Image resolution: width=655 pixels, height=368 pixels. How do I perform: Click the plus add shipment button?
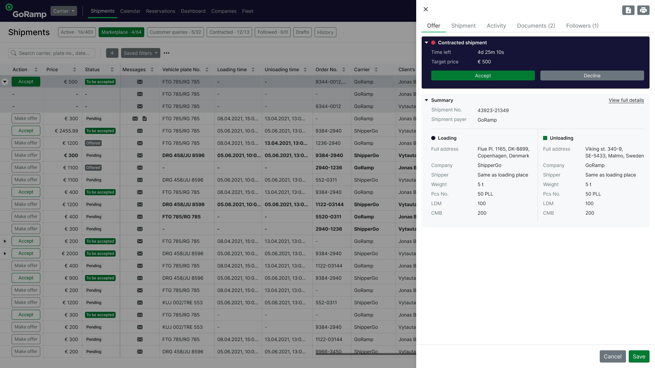point(112,53)
